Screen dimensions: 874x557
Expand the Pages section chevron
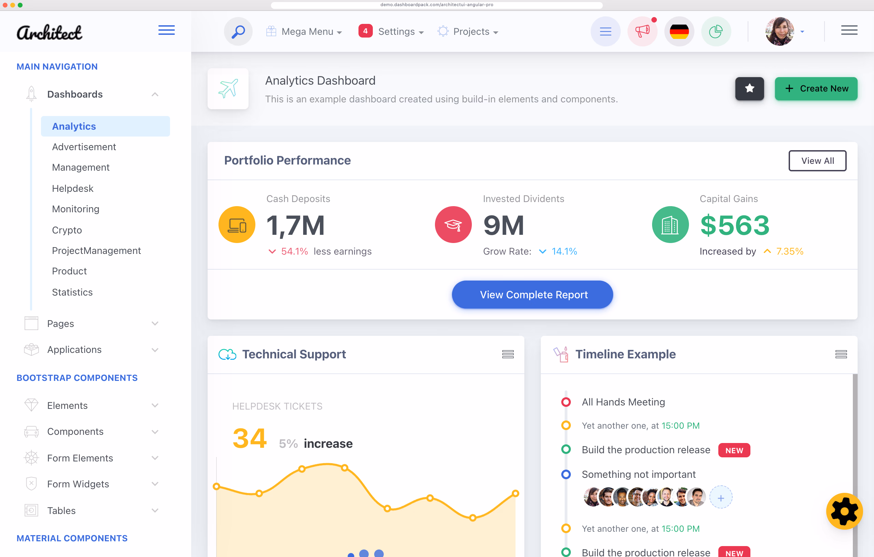click(155, 323)
